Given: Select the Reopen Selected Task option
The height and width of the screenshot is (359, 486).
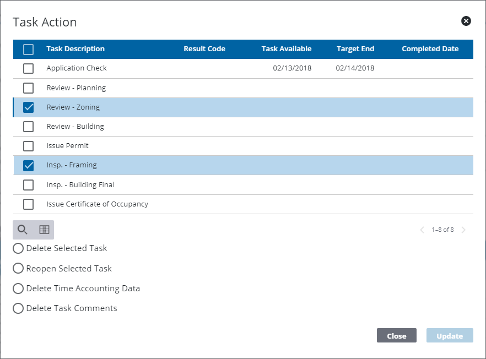Looking at the screenshot, I should [x=18, y=268].
